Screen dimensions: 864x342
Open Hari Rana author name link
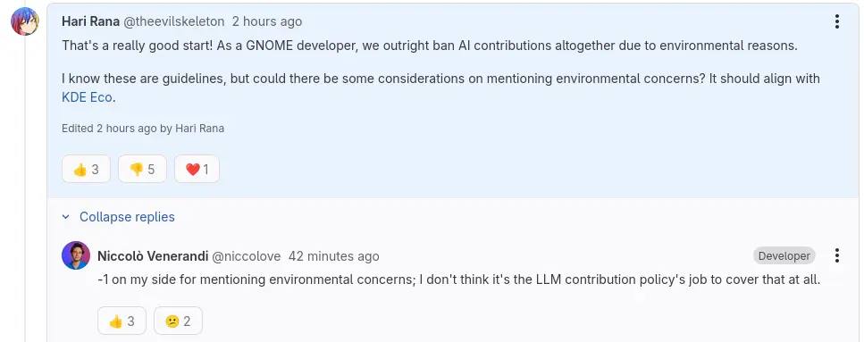(90, 21)
